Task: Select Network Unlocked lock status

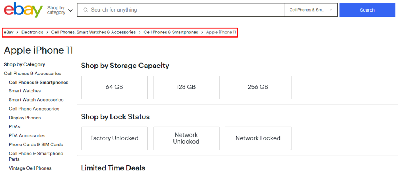Action: tap(186, 138)
